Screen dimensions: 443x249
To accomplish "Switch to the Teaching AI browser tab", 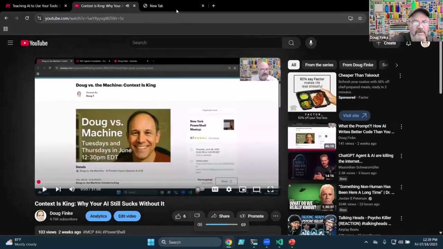I will click(36, 6).
